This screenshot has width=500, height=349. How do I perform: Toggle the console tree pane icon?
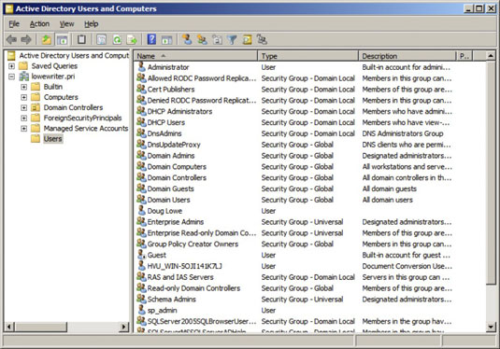[62, 39]
